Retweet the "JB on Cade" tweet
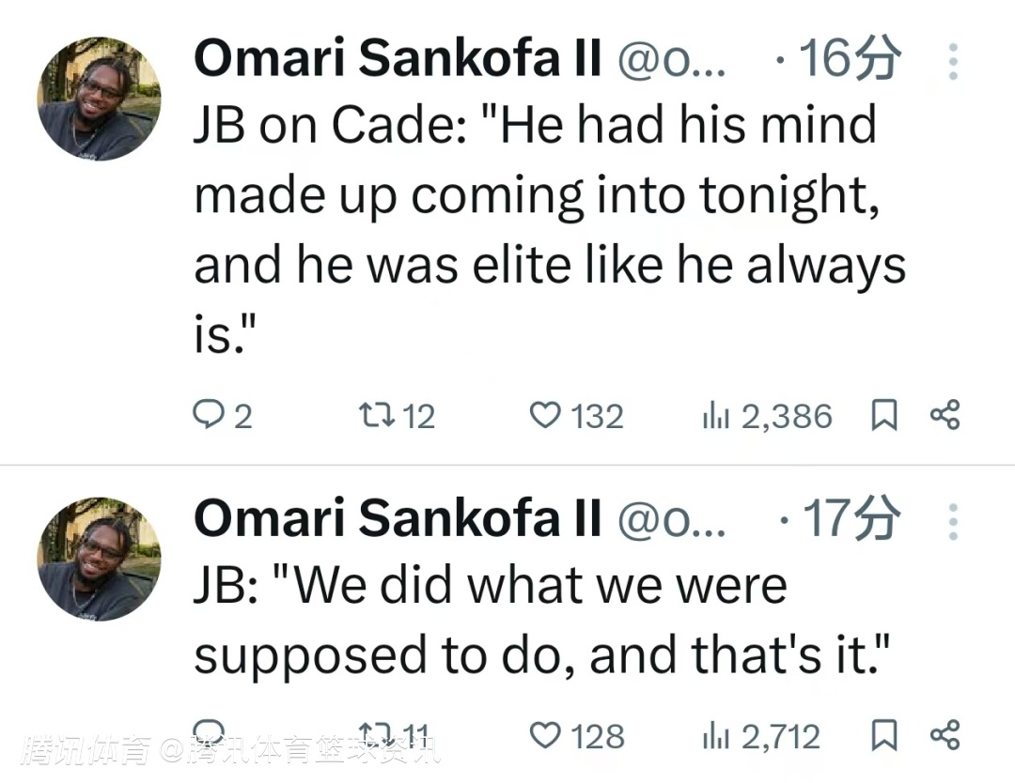 tap(397, 415)
